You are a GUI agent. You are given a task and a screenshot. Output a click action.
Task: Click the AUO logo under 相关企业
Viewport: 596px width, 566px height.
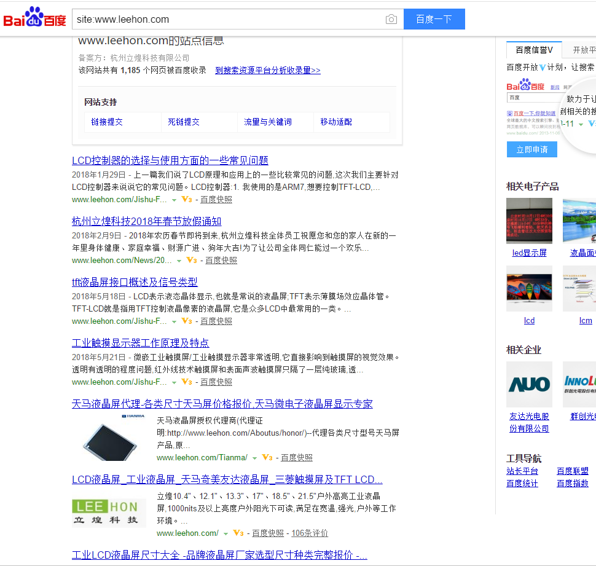529,384
